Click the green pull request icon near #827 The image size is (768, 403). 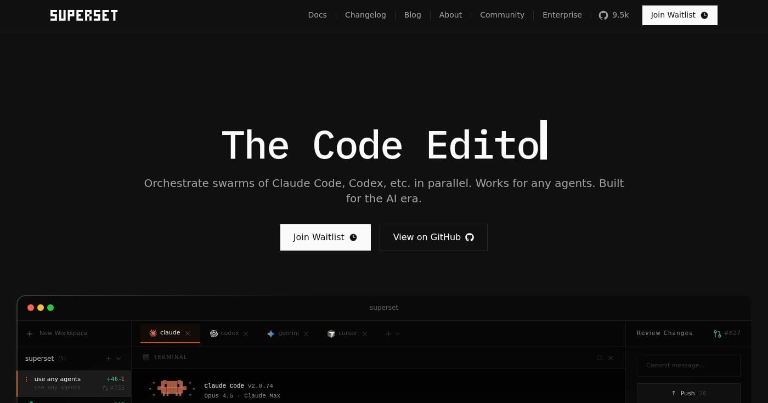click(718, 333)
